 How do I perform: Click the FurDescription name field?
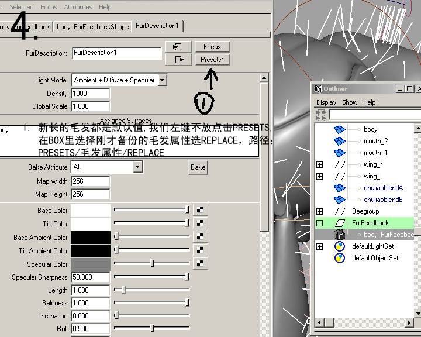click(x=117, y=53)
